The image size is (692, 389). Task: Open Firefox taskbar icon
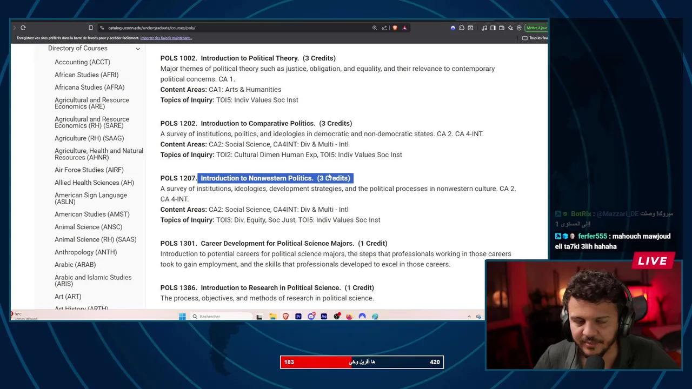pos(349,316)
